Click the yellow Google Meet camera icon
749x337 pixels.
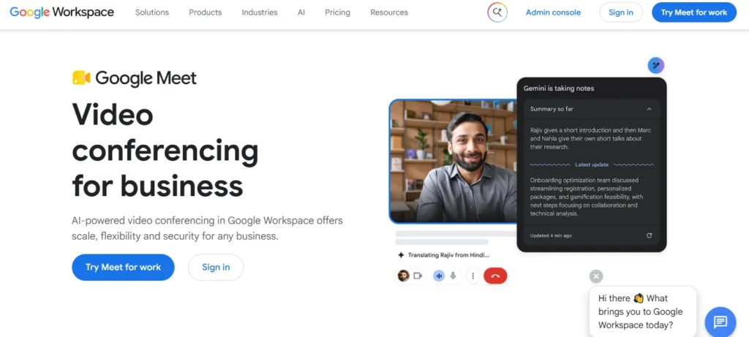[81, 77]
